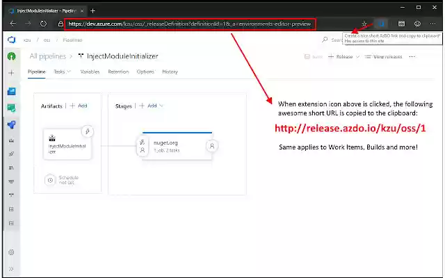Image resolution: width=445 pixels, height=278 pixels.
Task: Select the Variables tab
Action: 90,72
